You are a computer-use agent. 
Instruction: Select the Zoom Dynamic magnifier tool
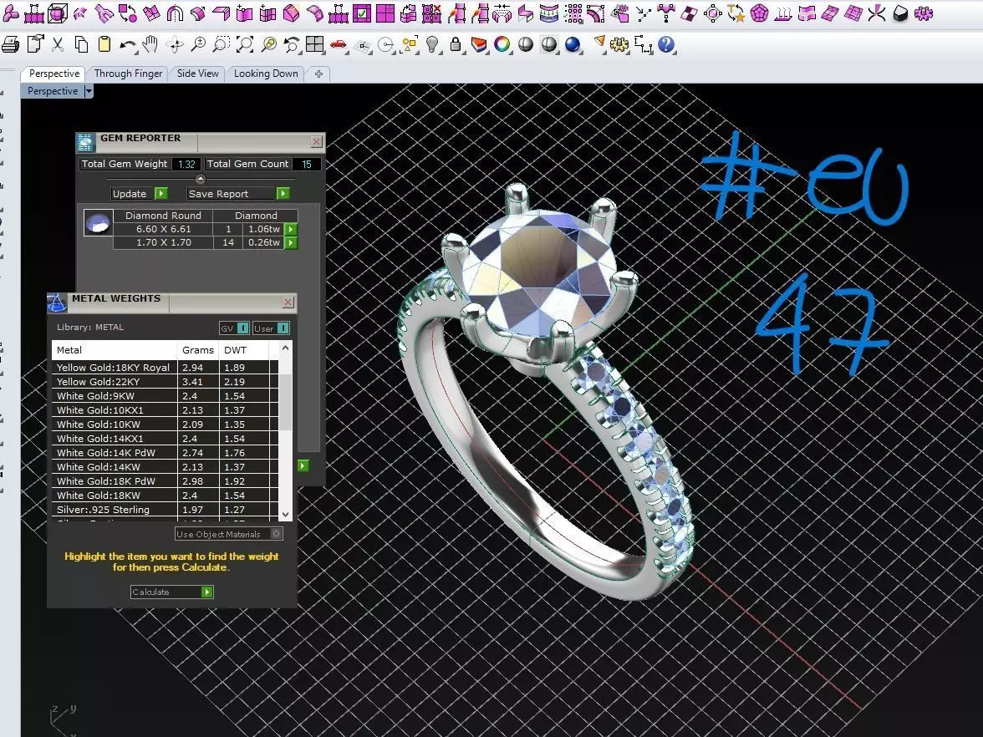198,43
